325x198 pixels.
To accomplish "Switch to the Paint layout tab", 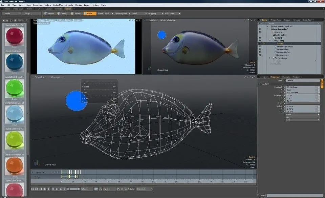I will point(29,9).
